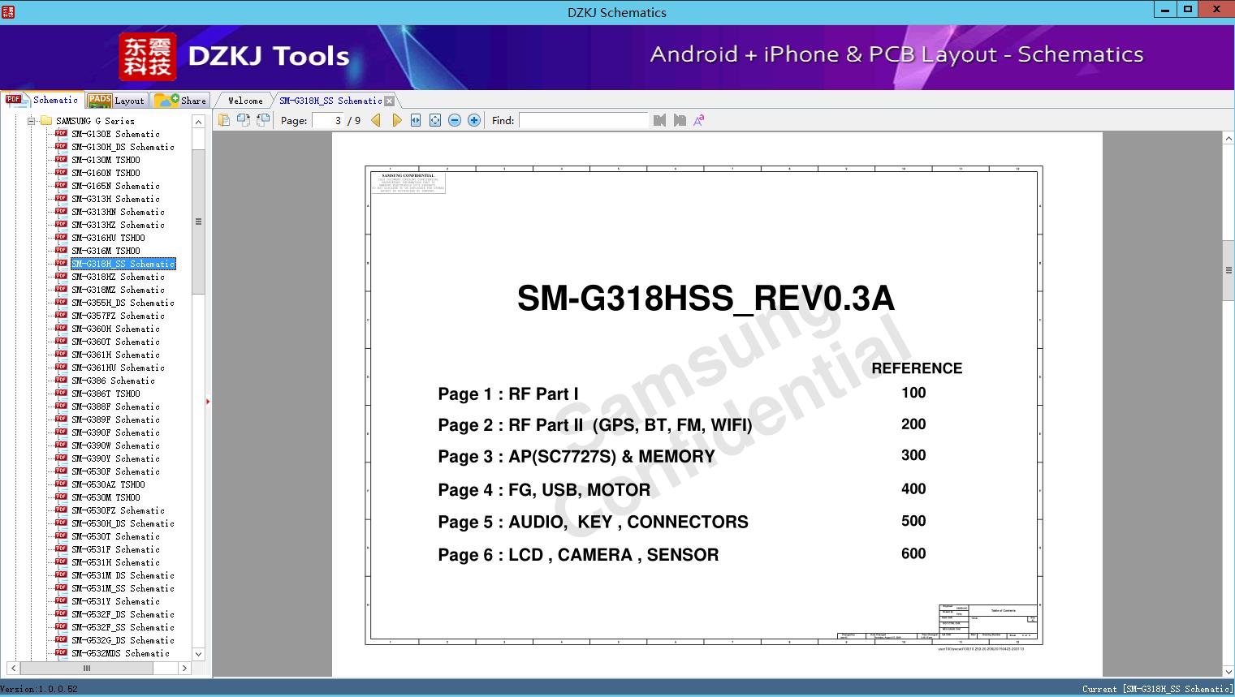Click the rotate counterclockwise pages icon
This screenshot has width=1235, height=697.
tap(262, 120)
